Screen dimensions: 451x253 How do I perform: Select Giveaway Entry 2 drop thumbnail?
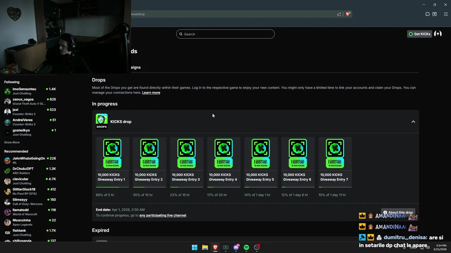(149, 154)
